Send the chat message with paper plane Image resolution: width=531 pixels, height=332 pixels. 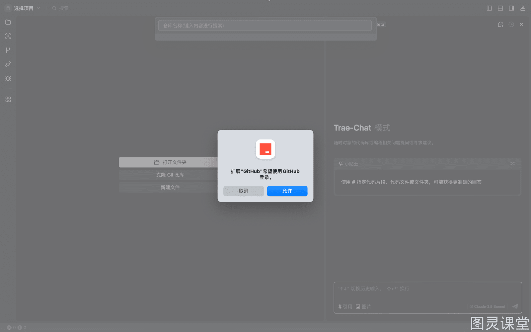[515, 306]
